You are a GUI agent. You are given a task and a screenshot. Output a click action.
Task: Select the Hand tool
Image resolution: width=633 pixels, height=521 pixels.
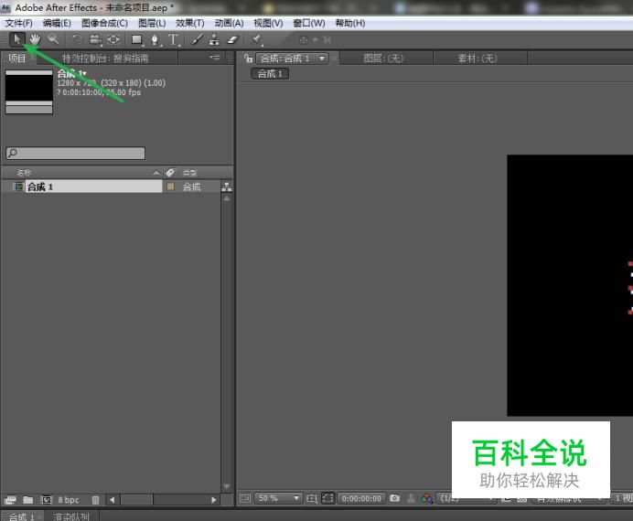(x=35, y=39)
